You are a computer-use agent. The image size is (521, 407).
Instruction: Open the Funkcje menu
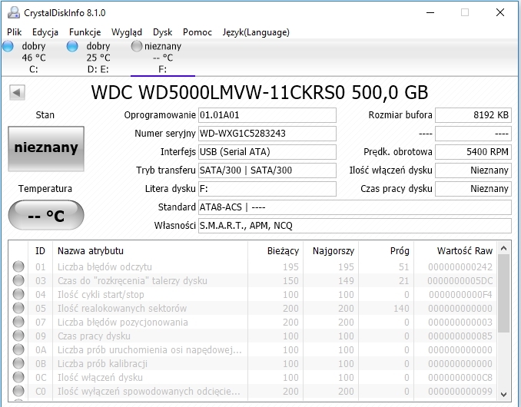click(x=85, y=32)
